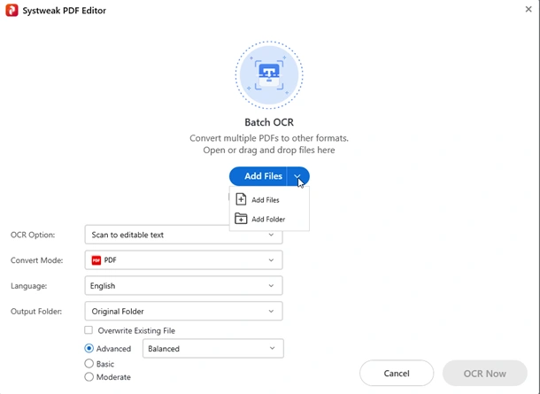Click the Systweak PDF Editor logo icon
The image size is (540, 394).
(x=12, y=11)
